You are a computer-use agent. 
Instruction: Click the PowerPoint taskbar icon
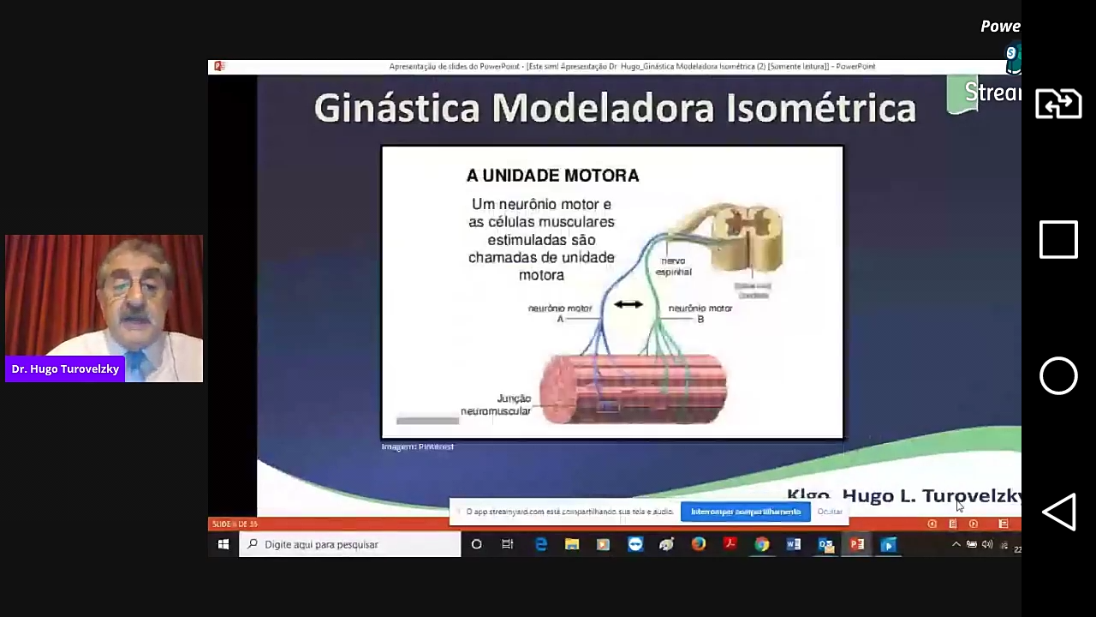856,544
